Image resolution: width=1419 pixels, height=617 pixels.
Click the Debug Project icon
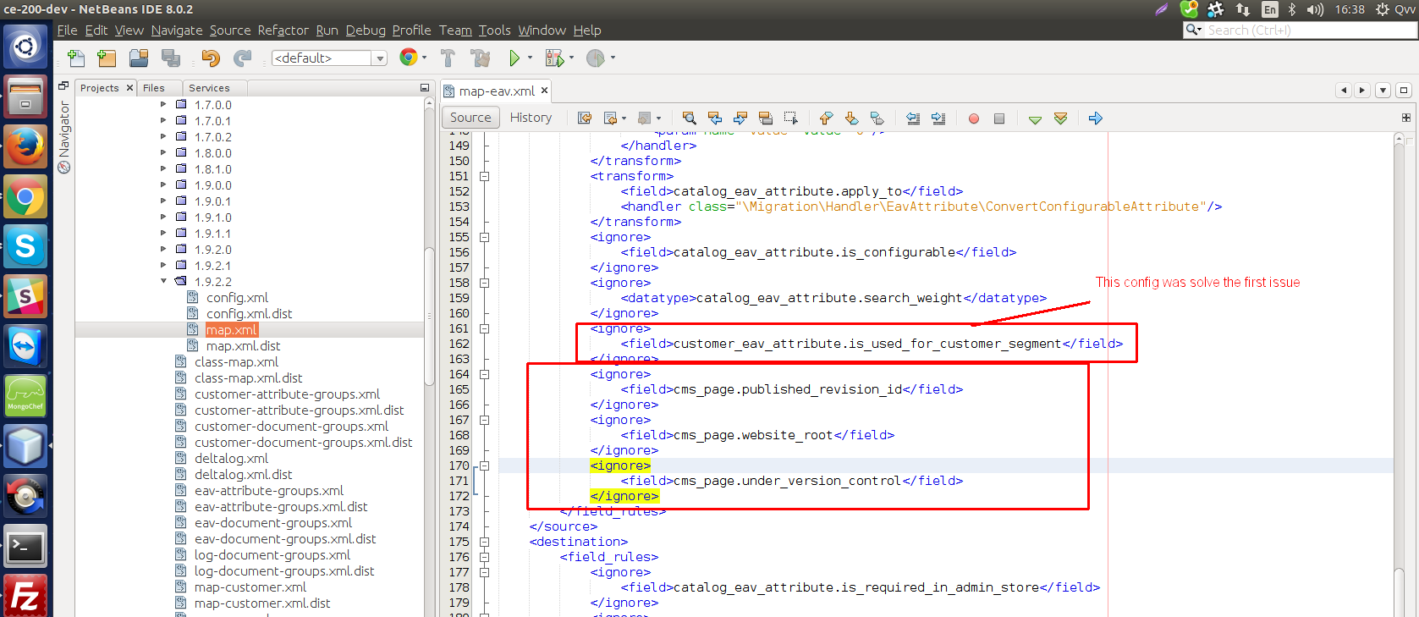[x=554, y=58]
